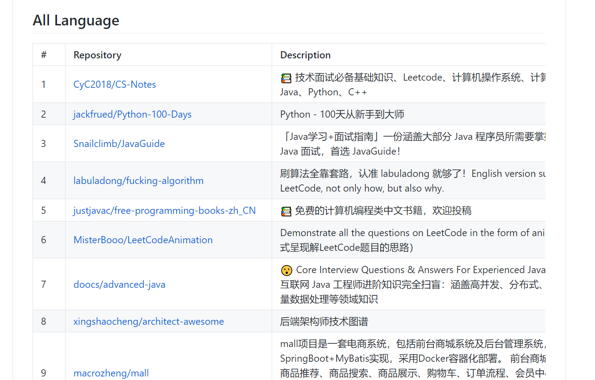Screen dimensions: 595x380
Task: Click description 'Python - 100天从新手到大师'
Action: 342,114
